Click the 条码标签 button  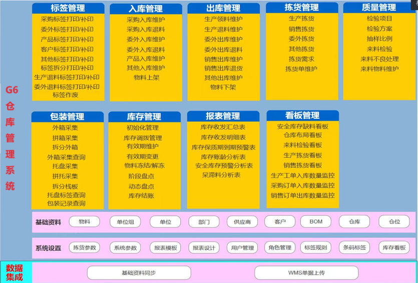pyautogui.click(x=354, y=247)
